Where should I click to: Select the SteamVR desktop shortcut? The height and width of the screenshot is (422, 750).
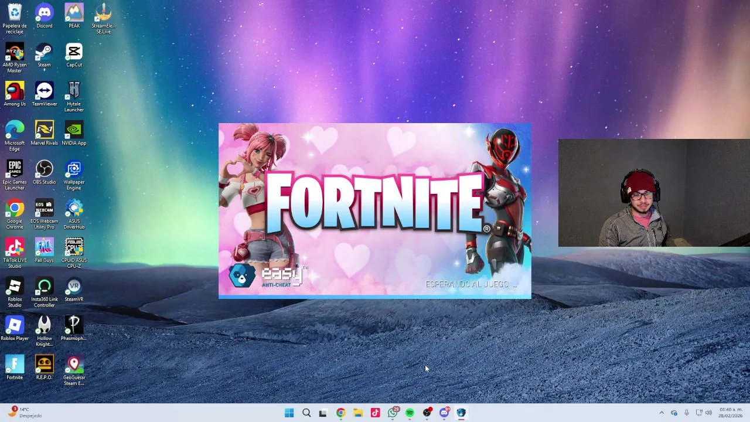[74, 290]
